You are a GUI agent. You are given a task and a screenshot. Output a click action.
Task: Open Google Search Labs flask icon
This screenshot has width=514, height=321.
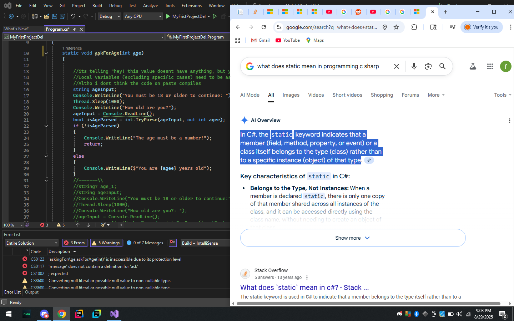473,66
